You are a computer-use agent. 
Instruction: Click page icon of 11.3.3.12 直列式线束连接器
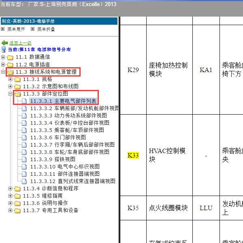pyautogui.click(x=24, y=181)
